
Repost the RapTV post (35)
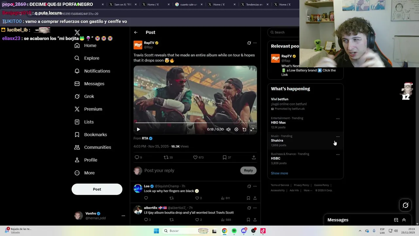(168, 157)
